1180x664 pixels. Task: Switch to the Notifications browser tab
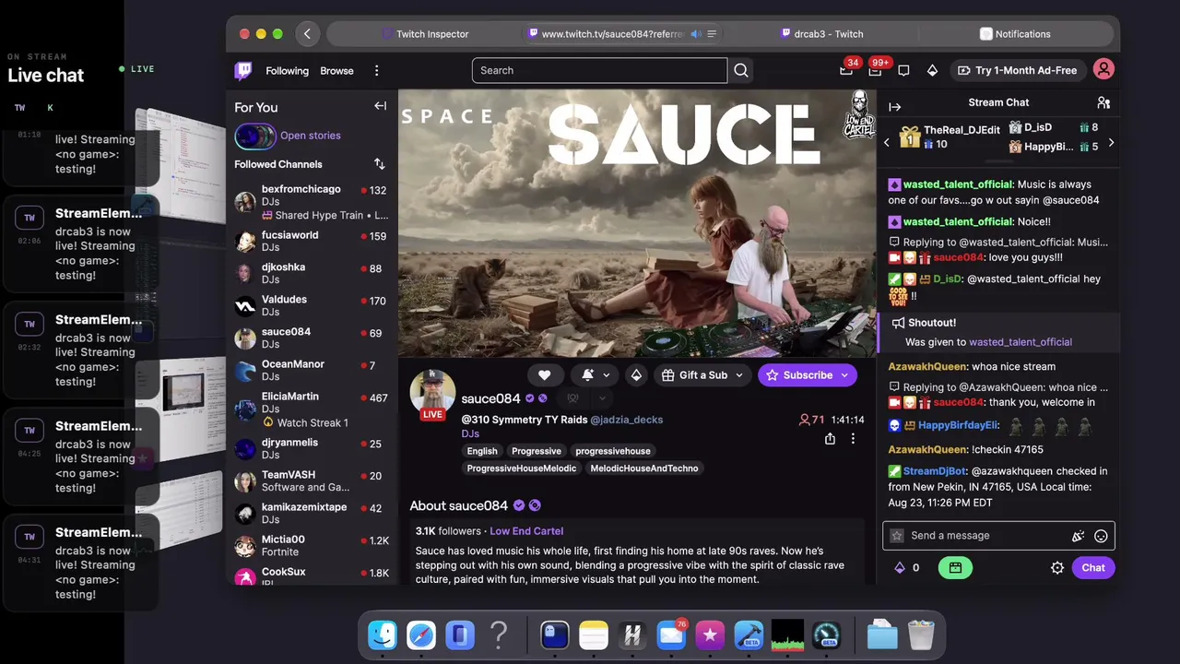click(x=1015, y=34)
